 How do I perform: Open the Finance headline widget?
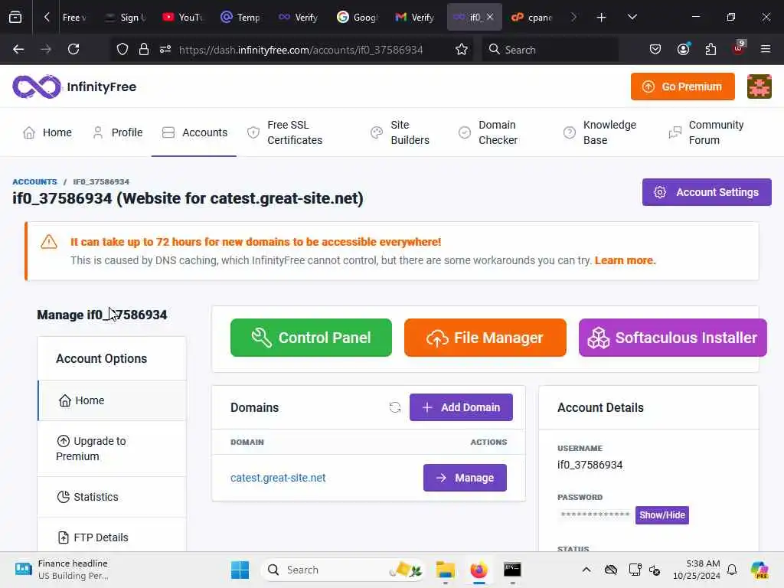(61, 570)
